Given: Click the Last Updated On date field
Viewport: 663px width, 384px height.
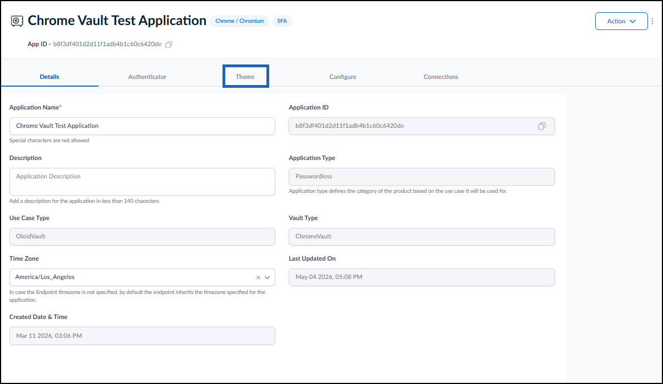Looking at the screenshot, I should [422, 277].
